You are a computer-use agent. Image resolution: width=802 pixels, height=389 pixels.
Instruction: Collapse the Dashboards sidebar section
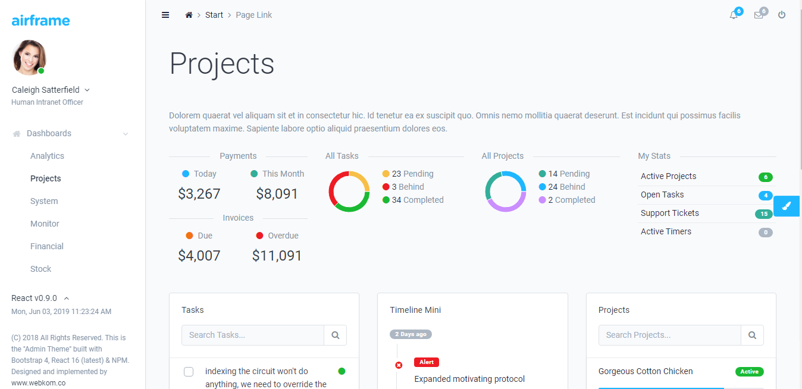(x=126, y=134)
